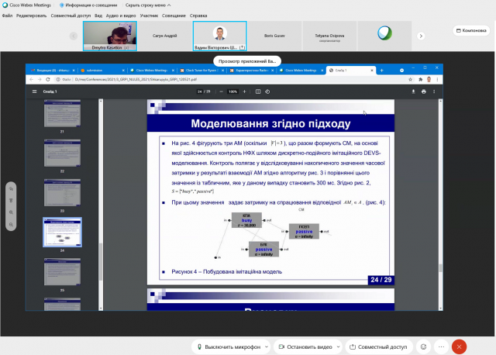The height and width of the screenshot is (355, 496).
Task: Show previous participants with left arrow
Action: click(x=74, y=36)
